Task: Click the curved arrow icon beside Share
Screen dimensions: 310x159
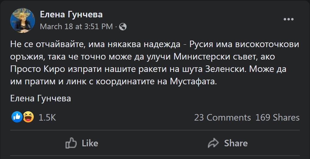Action: coord(213,143)
